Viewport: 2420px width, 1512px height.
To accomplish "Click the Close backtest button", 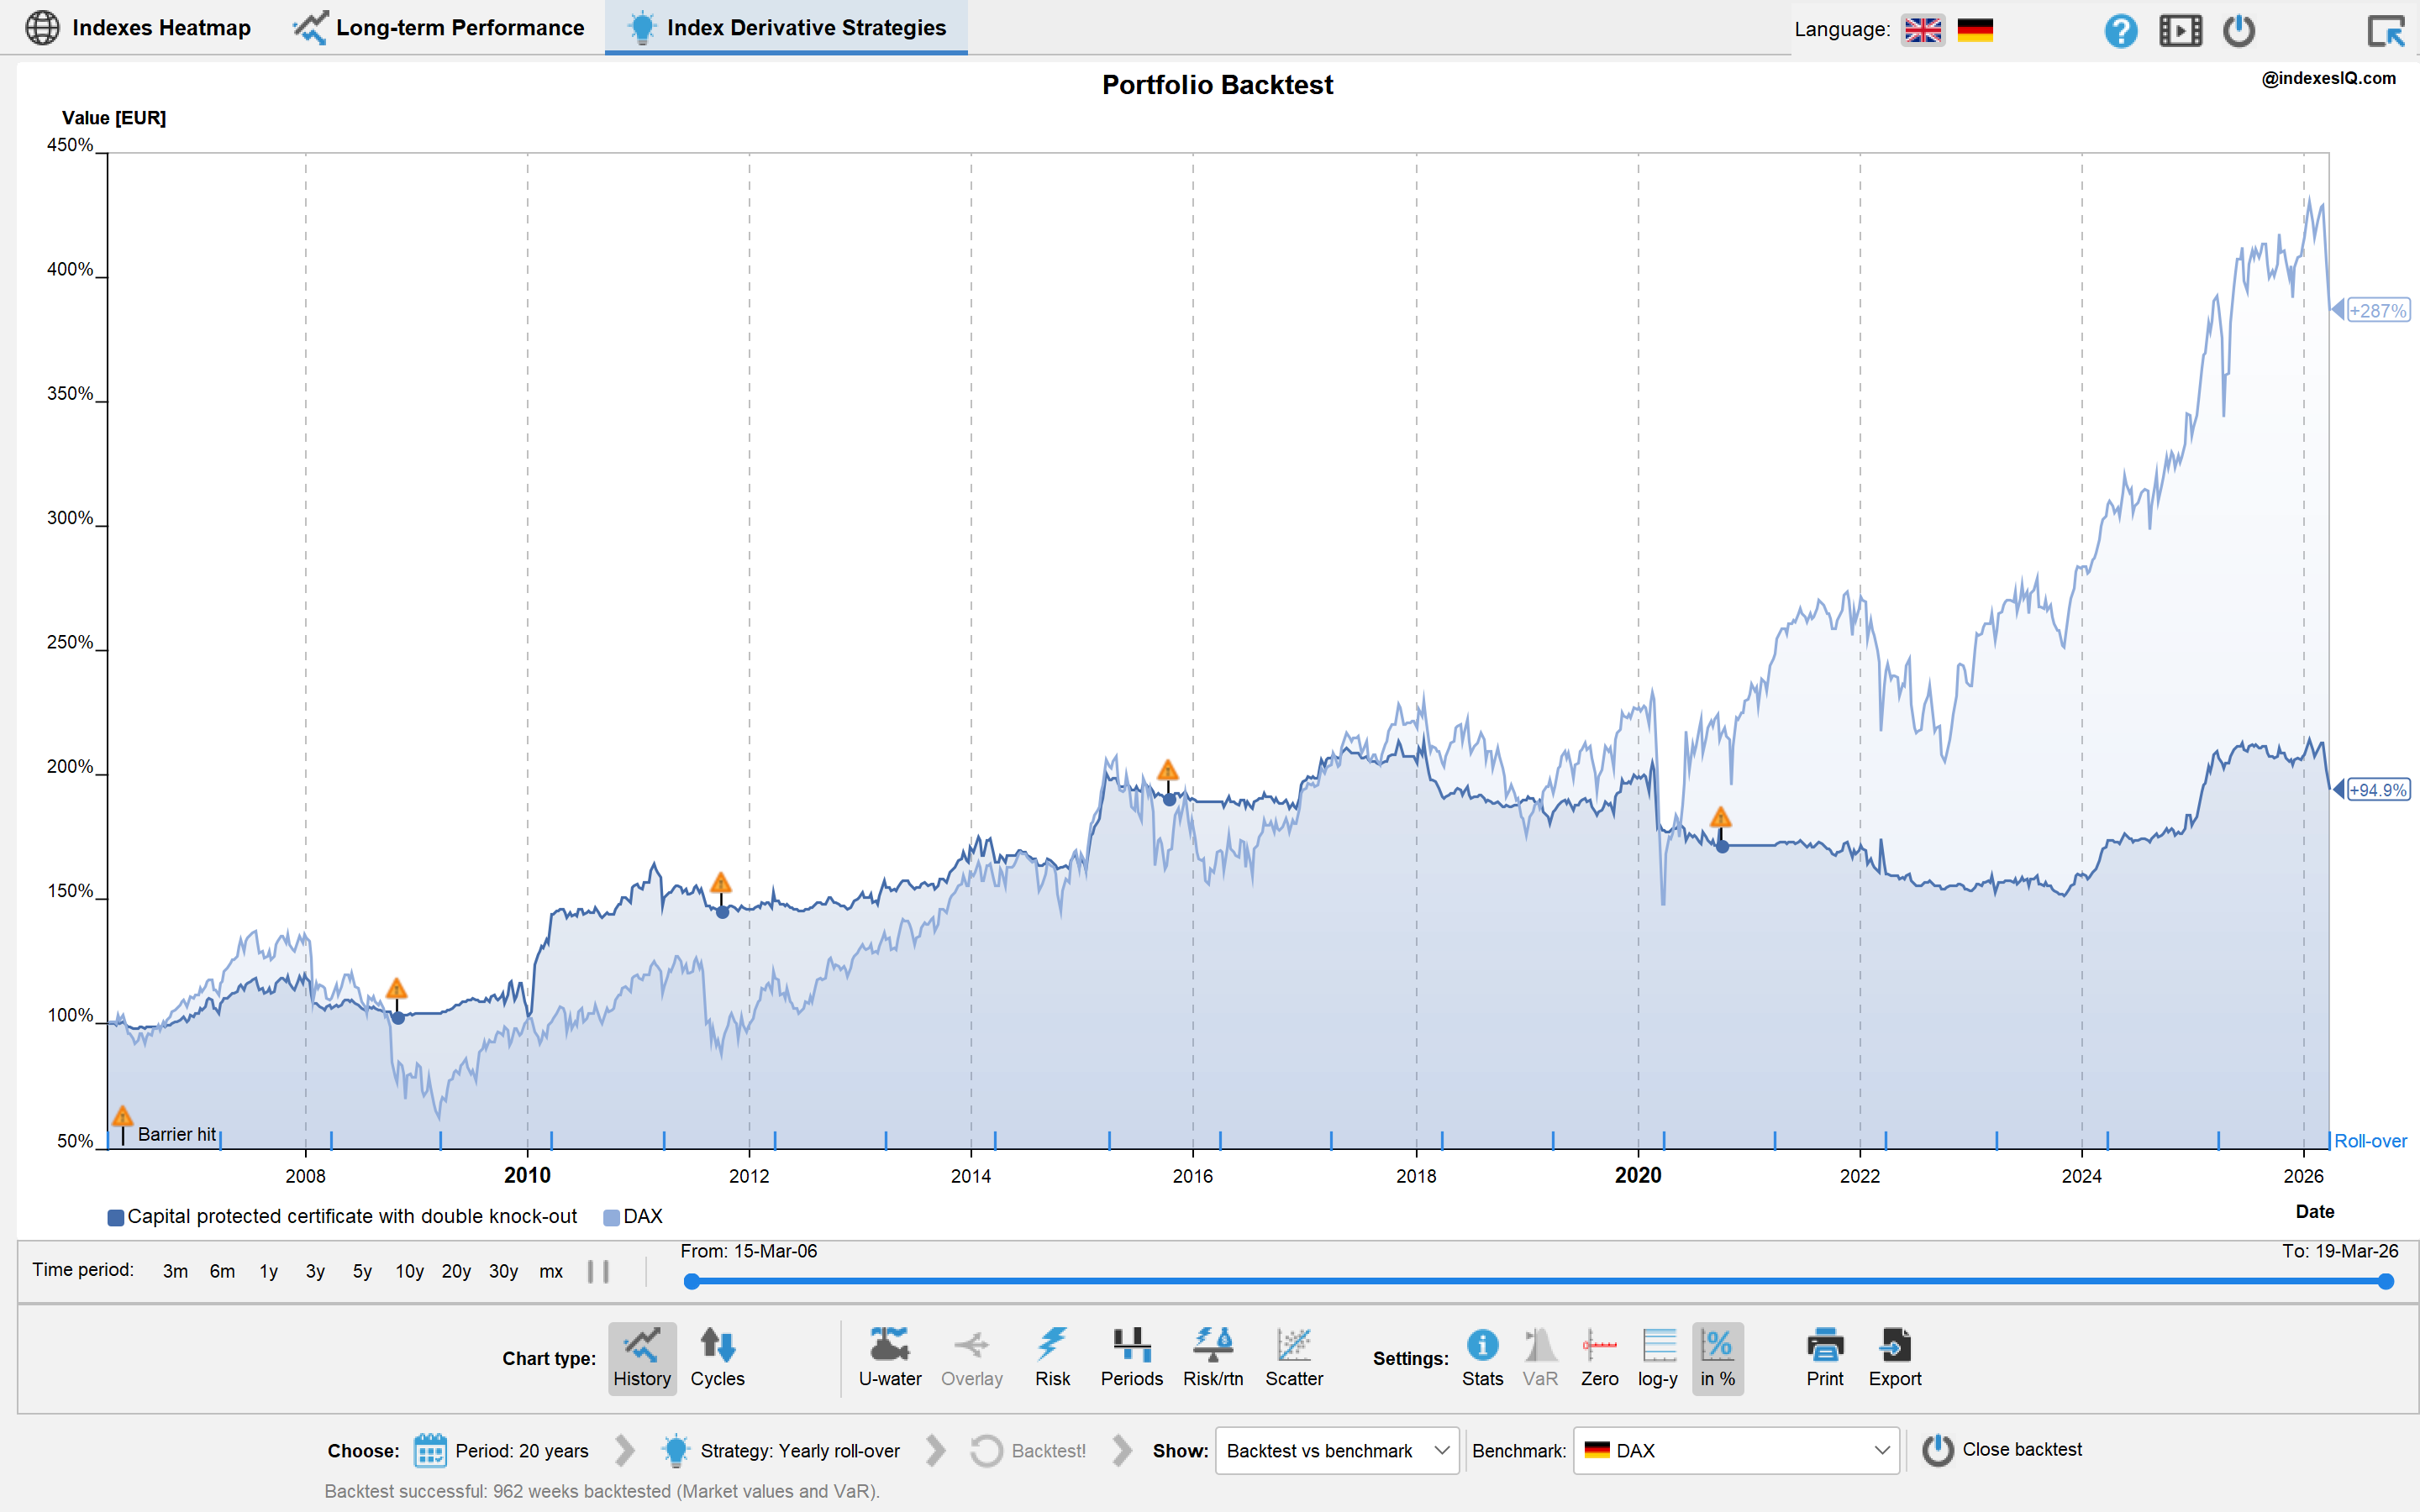I will click(2002, 1449).
